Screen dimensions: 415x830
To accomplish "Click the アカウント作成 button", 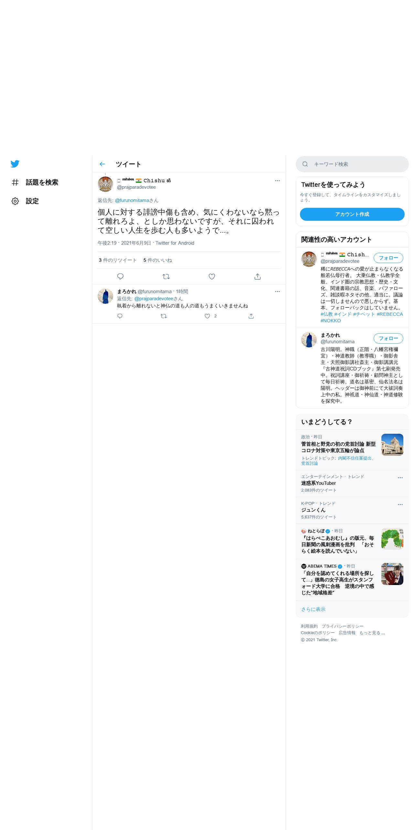I will click(x=352, y=214).
